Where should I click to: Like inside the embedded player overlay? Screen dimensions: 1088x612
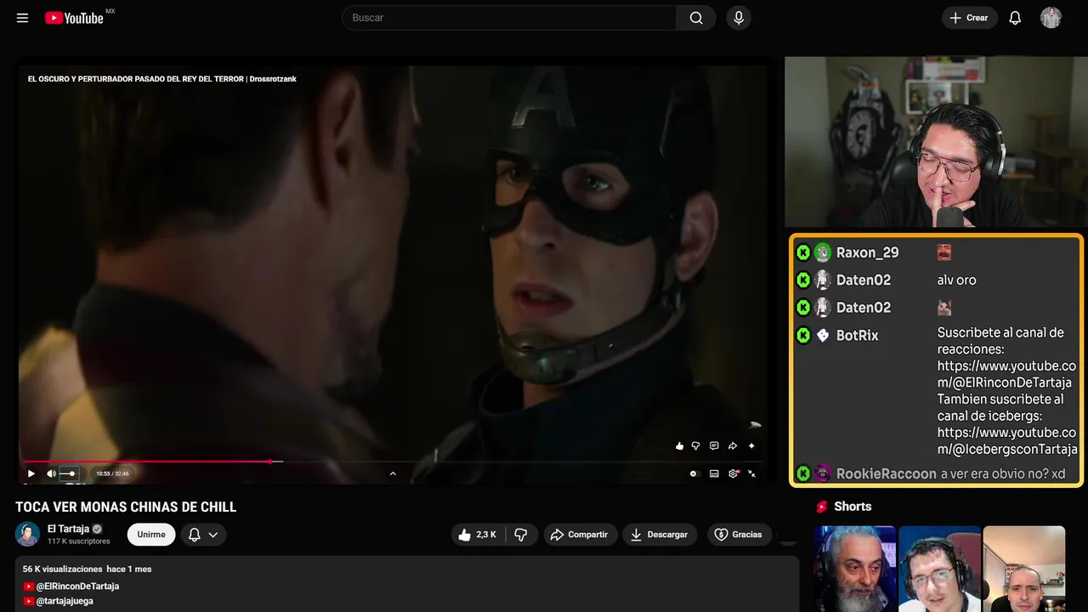pyautogui.click(x=679, y=445)
